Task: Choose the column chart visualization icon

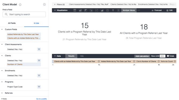Action: (x=80, y=10)
